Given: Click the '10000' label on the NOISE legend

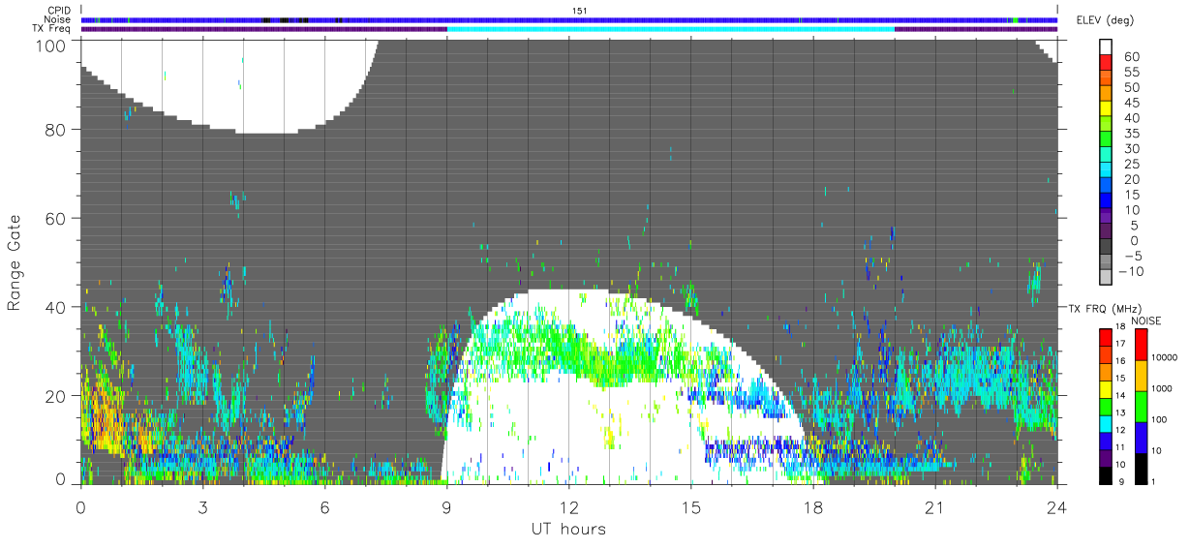Looking at the screenshot, I should pos(1166,358).
